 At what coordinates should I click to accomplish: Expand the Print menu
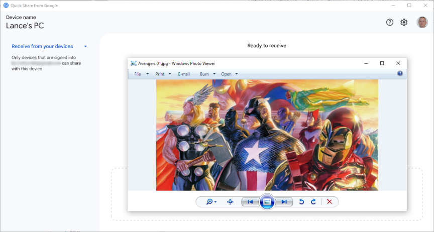pos(163,74)
